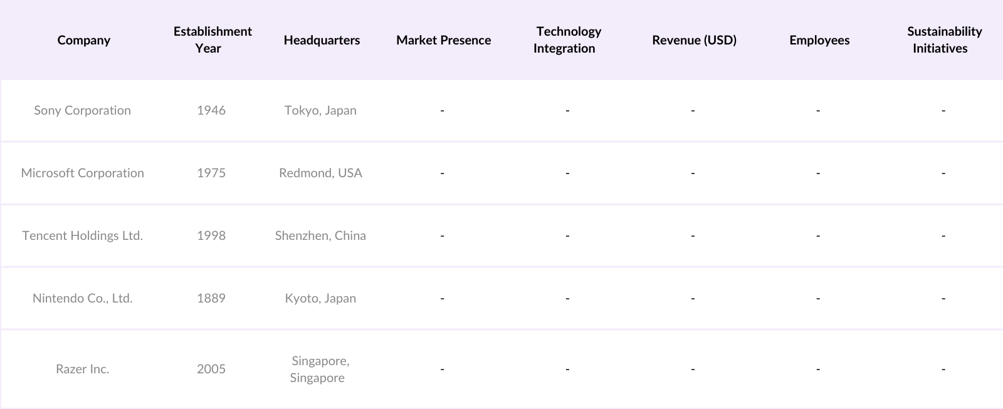Click the Employees column header
This screenshot has width=1003, height=409.
coord(819,40)
